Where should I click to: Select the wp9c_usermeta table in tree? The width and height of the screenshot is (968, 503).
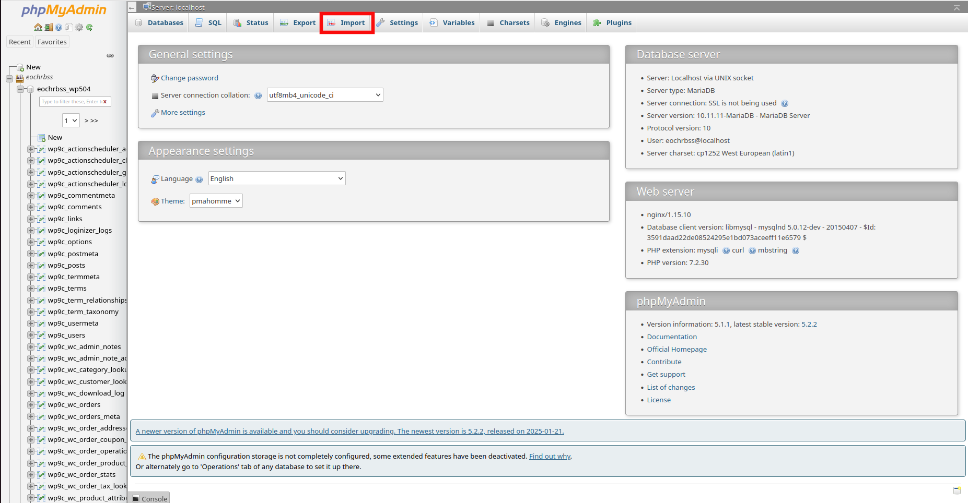tap(73, 324)
